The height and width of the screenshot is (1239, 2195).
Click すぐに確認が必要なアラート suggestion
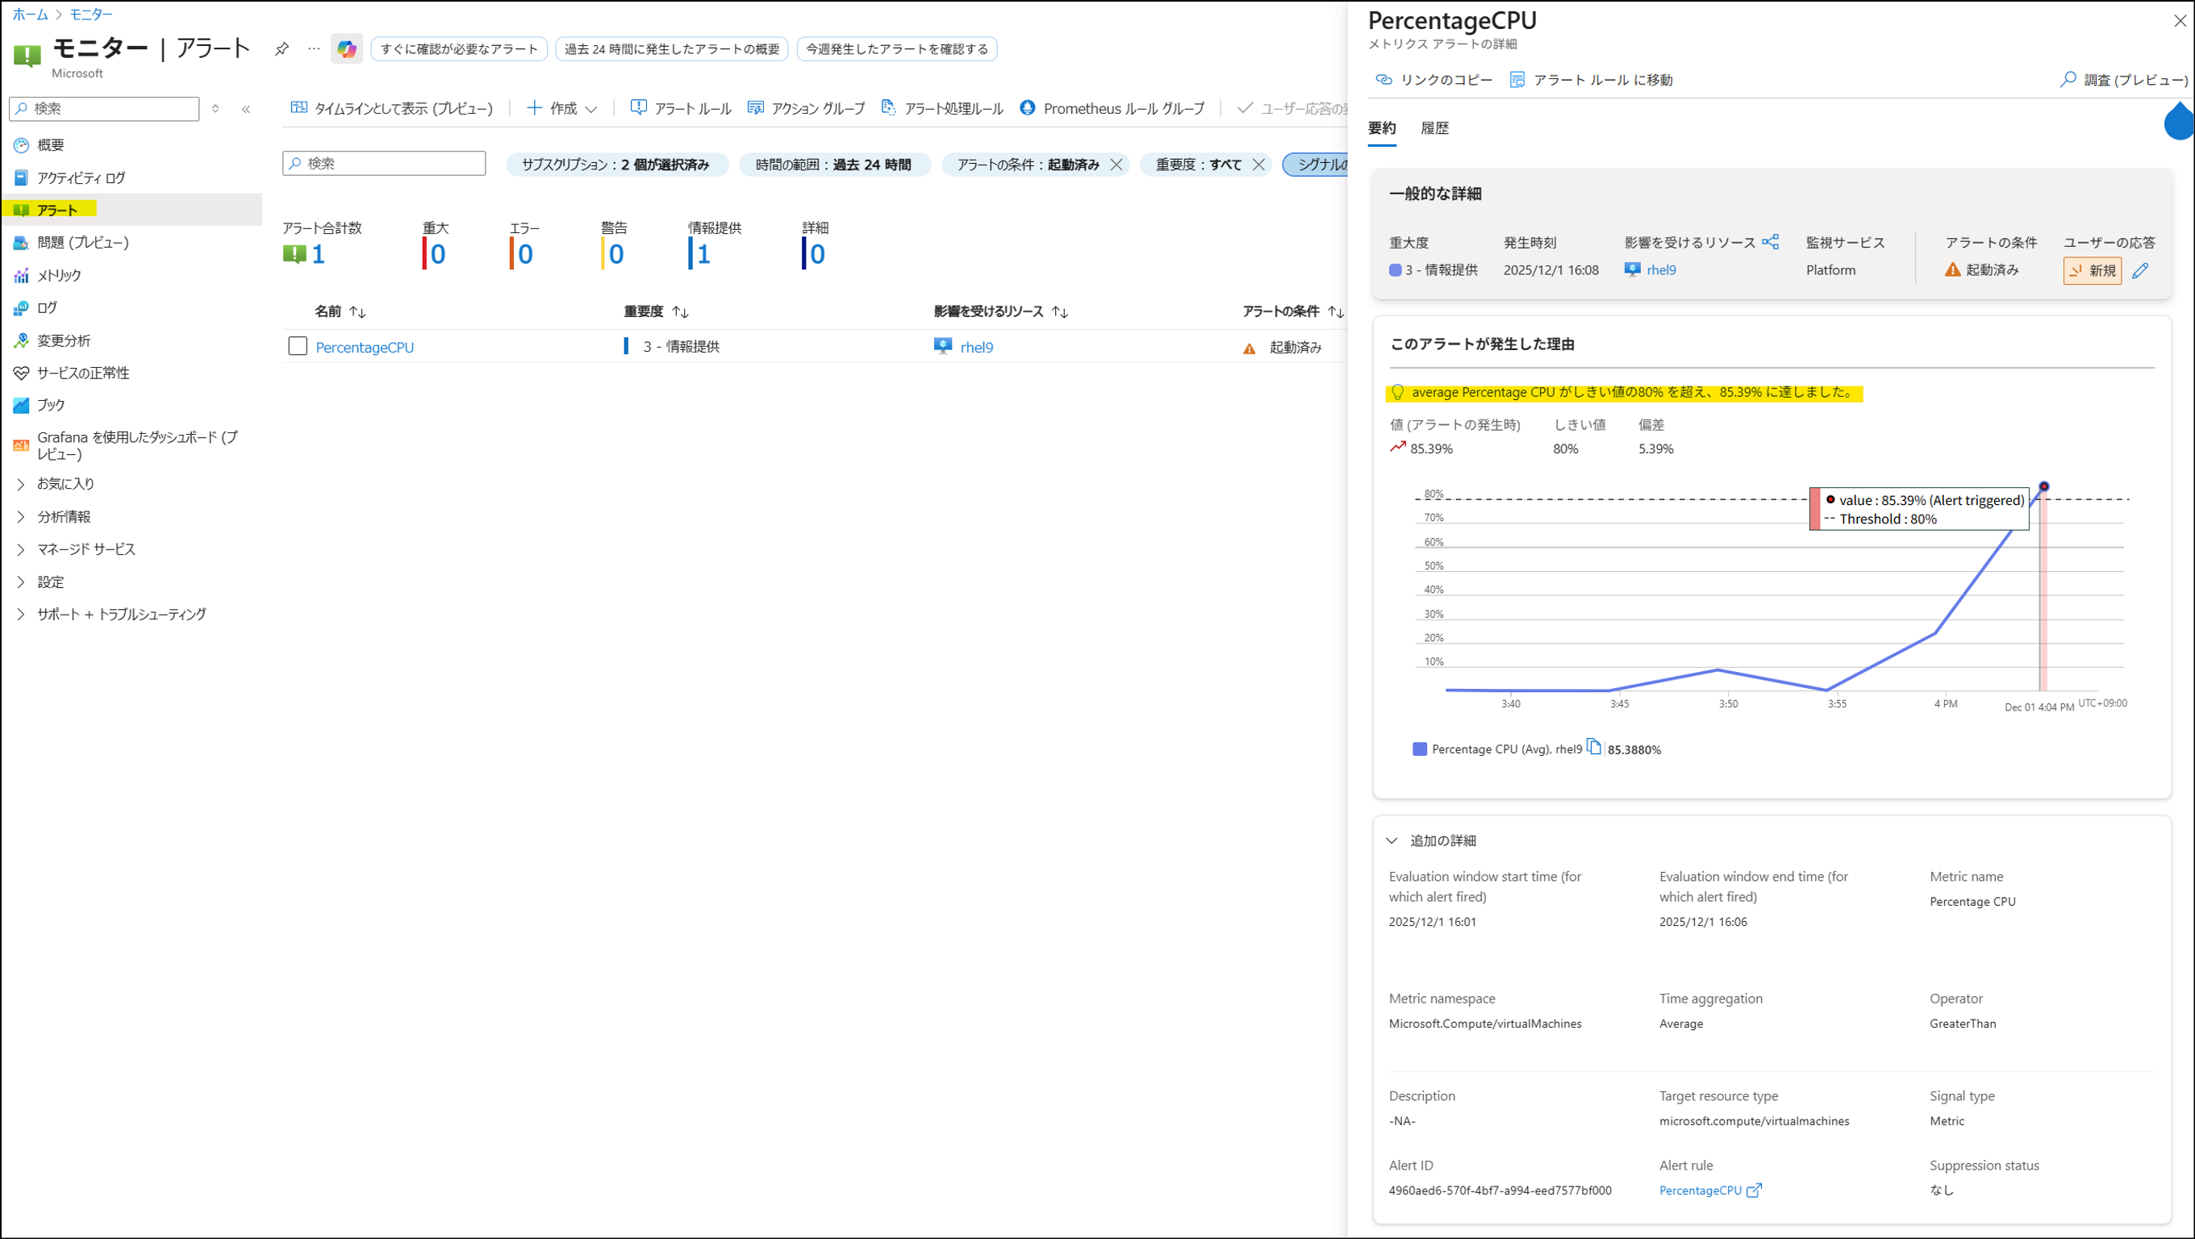pyautogui.click(x=459, y=48)
